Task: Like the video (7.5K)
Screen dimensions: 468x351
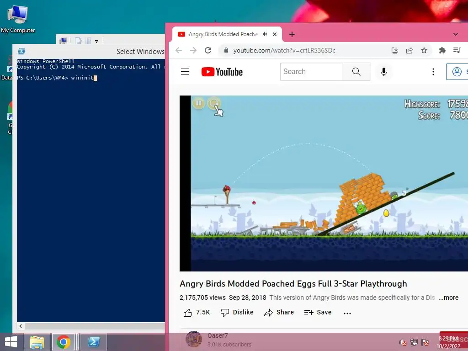Action: pos(197,313)
